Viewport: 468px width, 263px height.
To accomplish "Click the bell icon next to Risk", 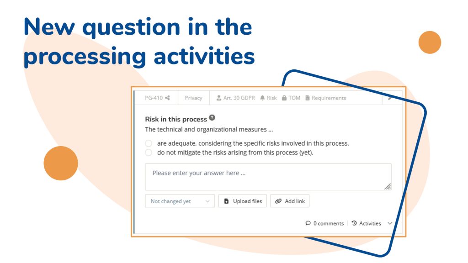I will (x=262, y=98).
